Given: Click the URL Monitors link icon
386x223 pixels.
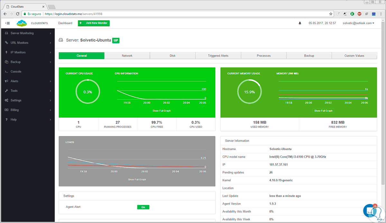Looking at the screenshot, I should point(6,43).
